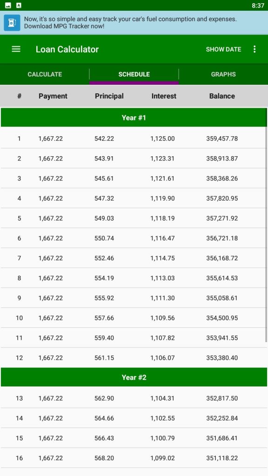Switch to the GRAPHS tab

point(223,74)
